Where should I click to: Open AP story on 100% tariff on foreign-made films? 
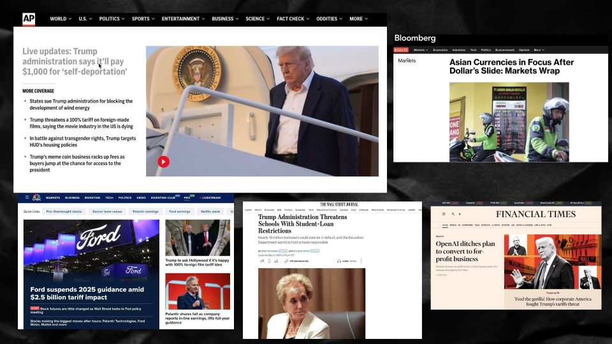coord(81,123)
